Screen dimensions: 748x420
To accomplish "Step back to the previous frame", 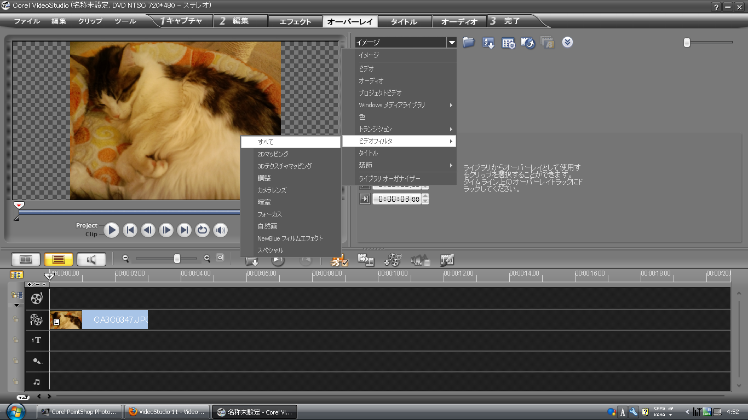I will (x=148, y=230).
